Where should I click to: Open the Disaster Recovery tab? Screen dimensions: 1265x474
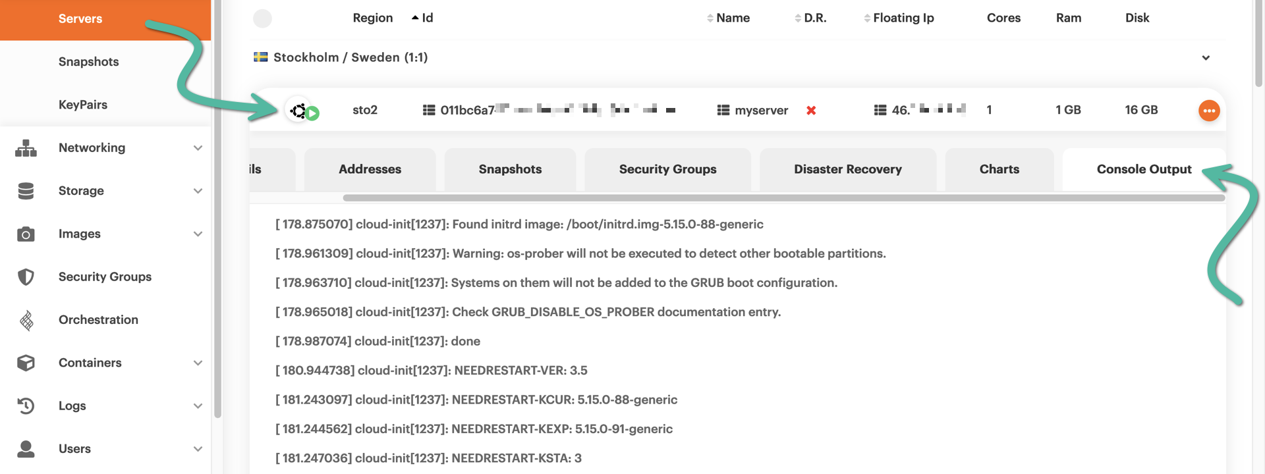pos(847,169)
